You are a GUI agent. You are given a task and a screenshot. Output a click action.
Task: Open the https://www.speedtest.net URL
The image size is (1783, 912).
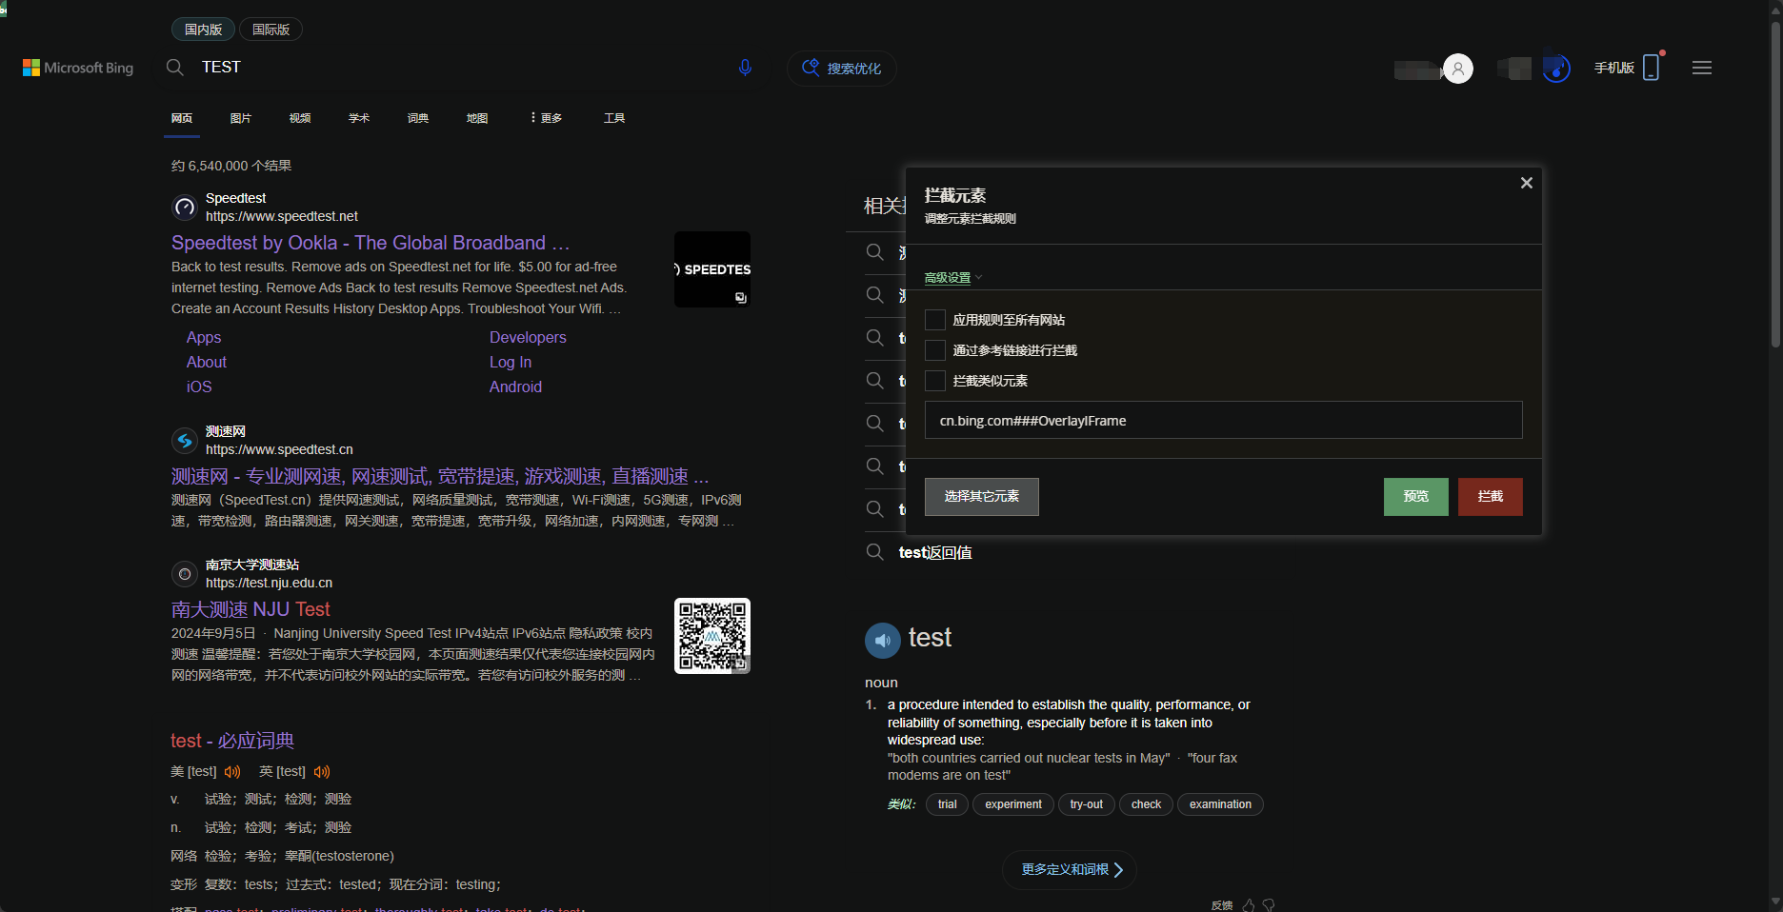(x=282, y=216)
